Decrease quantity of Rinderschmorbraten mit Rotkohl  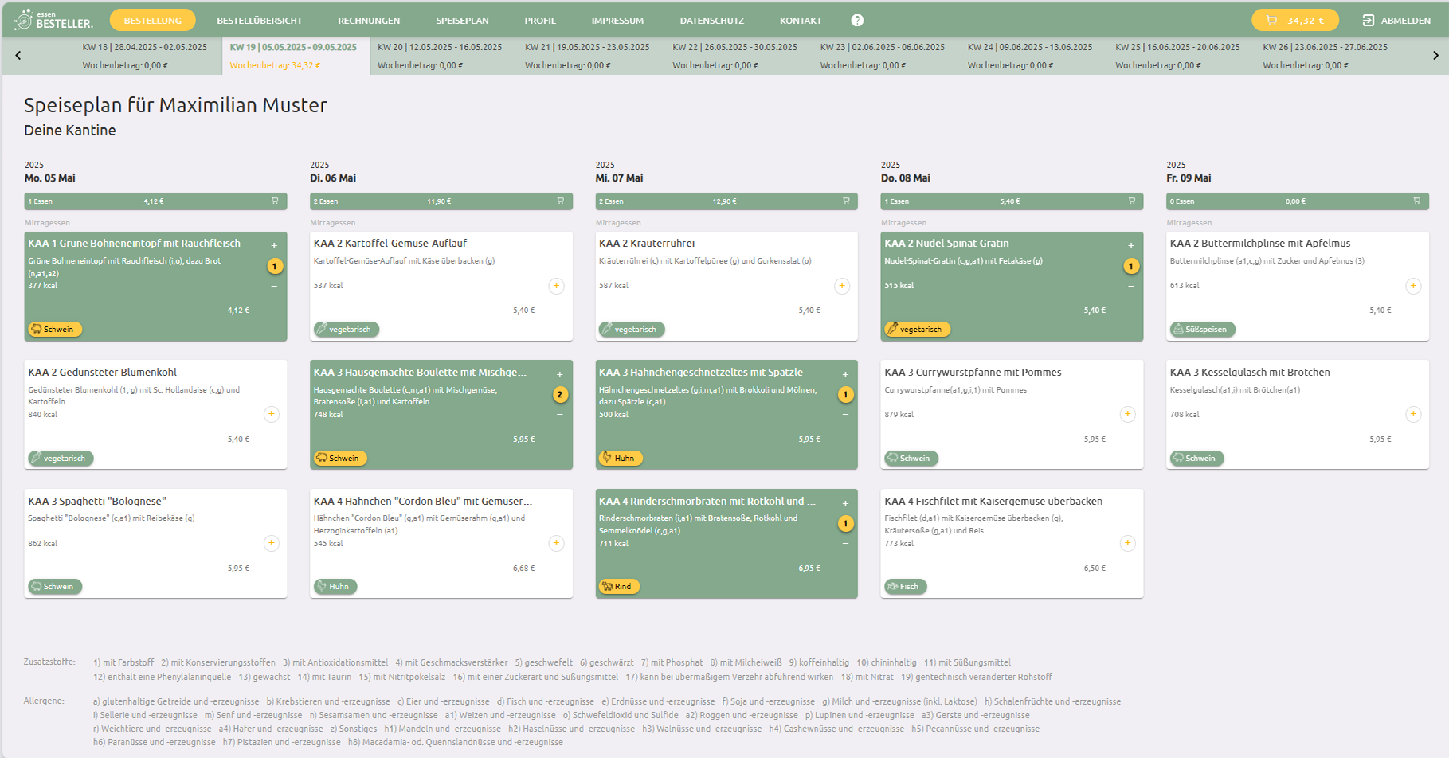coord(845,544)
